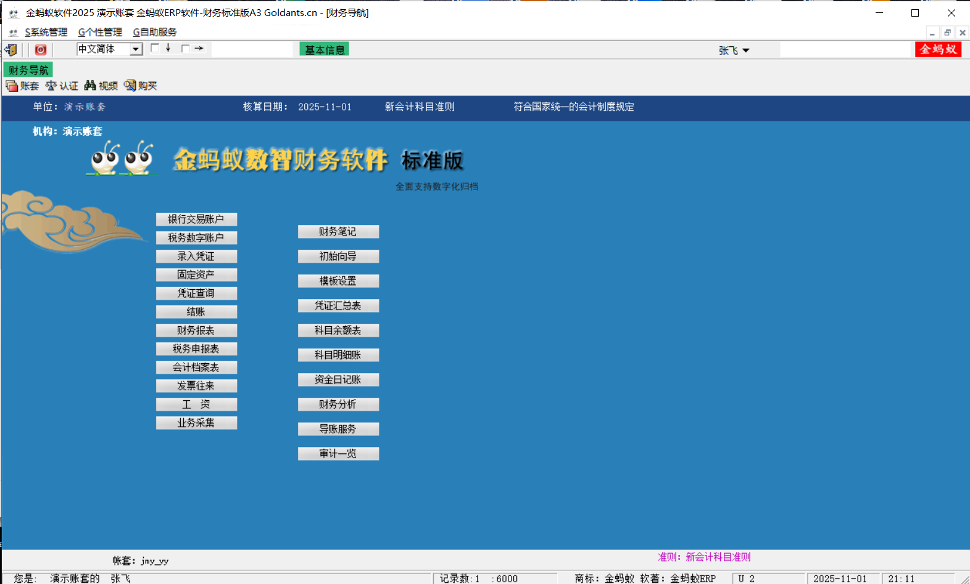Click the red camera record icon
This screenshot has height=584, width=970.
41,50
